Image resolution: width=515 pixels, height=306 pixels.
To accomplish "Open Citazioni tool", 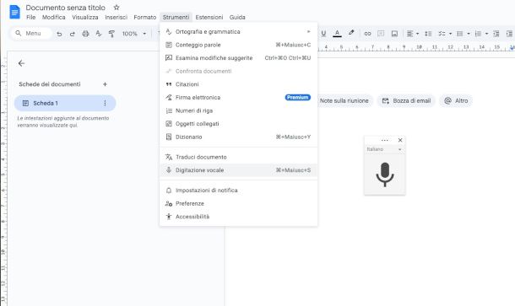I will [x=238, y=84].
